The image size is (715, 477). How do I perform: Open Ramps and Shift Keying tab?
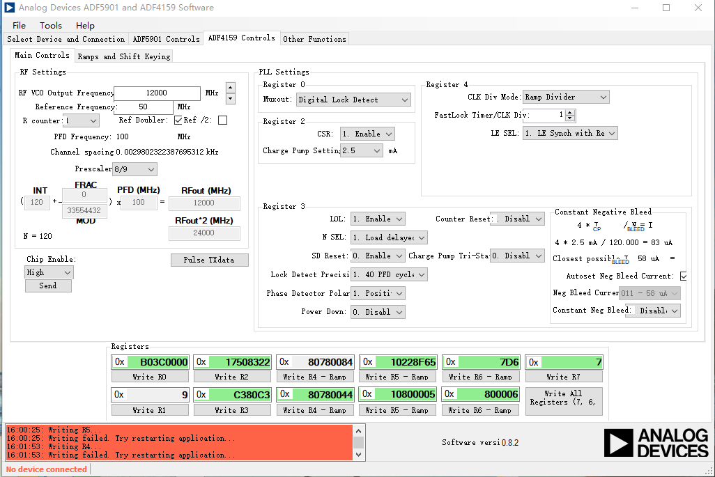point(123,56)
